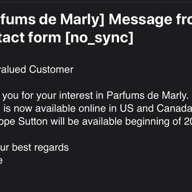Click the "[no_sync]" tag in subject
The height and width of the screenshot is (192, 192).
[x=100, y=38]
